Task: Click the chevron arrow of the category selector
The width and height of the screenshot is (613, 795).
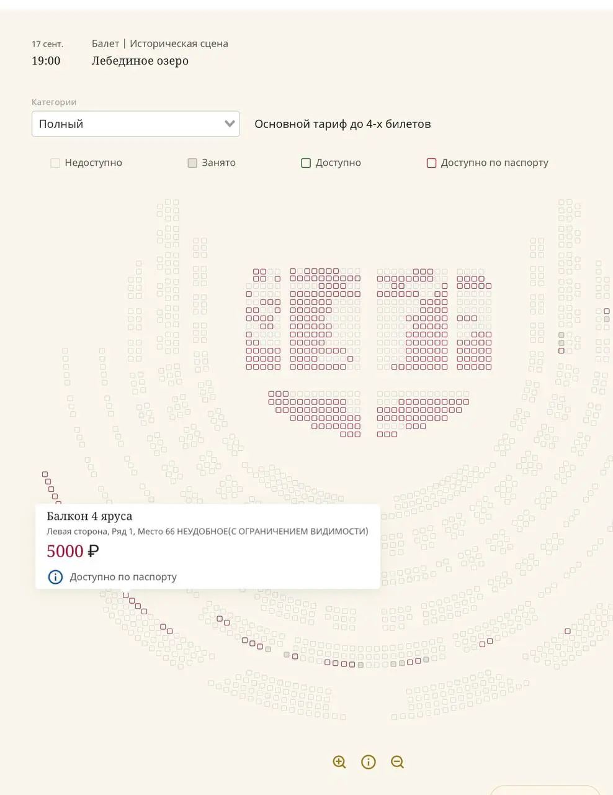Action: (x=229, y=124)
